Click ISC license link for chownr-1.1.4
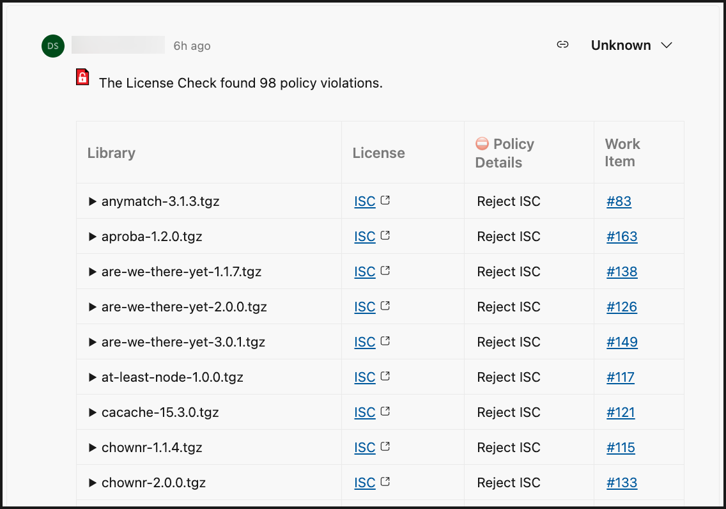Screen dimensions: 726x509 365,448
